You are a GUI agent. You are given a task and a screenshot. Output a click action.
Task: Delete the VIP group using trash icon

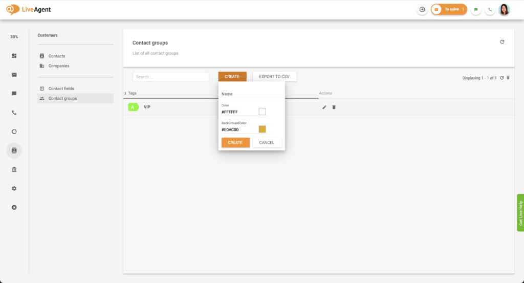pyautogui.click(x=334, y=107)
